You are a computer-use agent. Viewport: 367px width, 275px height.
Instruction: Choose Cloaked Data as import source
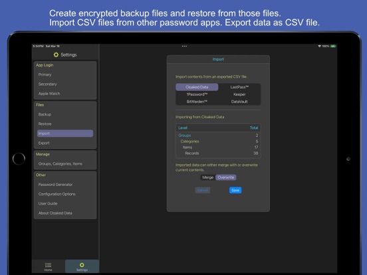197,87
